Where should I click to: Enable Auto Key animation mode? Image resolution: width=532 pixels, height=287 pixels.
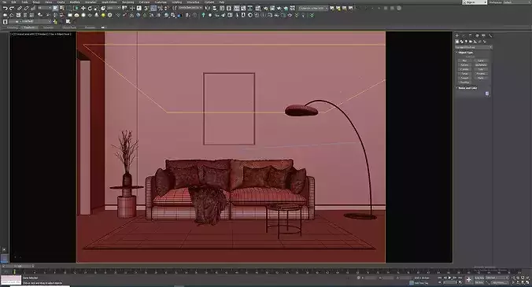click(x=479, y=278)
